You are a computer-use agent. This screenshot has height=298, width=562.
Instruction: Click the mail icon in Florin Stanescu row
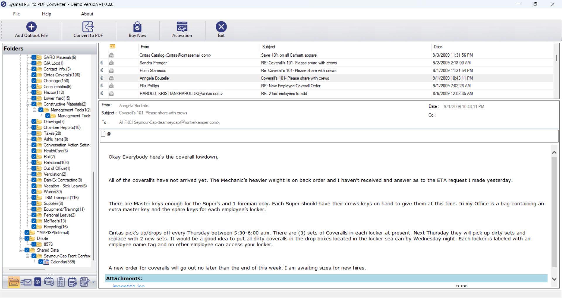click(x=111, y=70)
